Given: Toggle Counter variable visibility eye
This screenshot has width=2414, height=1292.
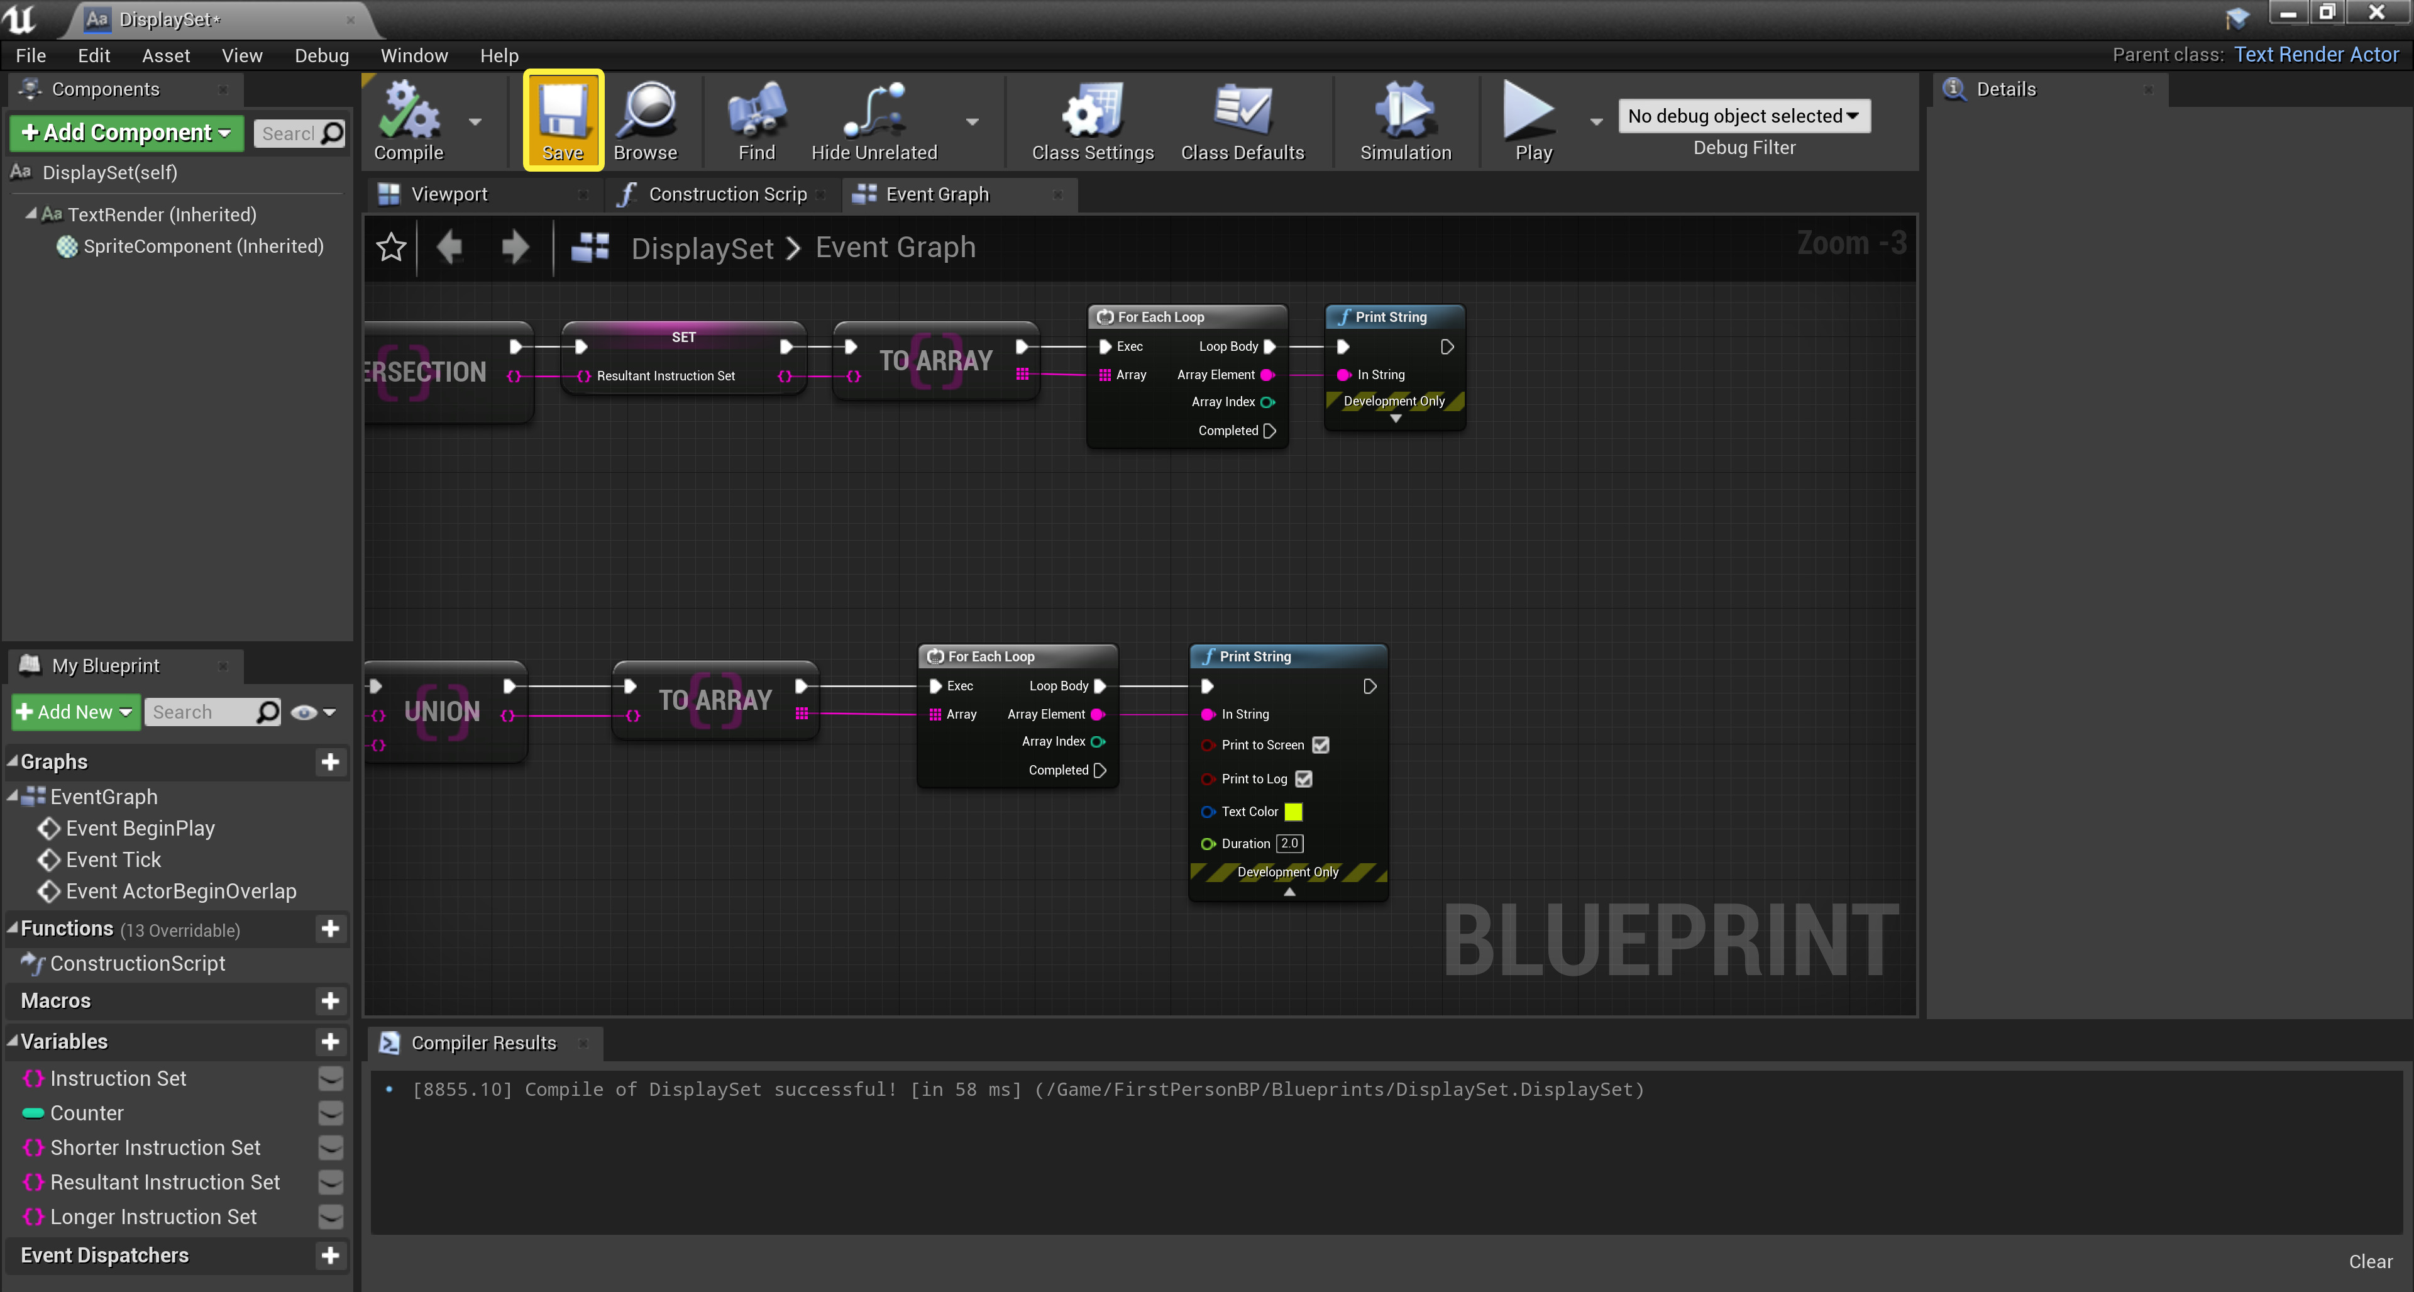Looking at the screenshot, I should [x=330, y=1113].
